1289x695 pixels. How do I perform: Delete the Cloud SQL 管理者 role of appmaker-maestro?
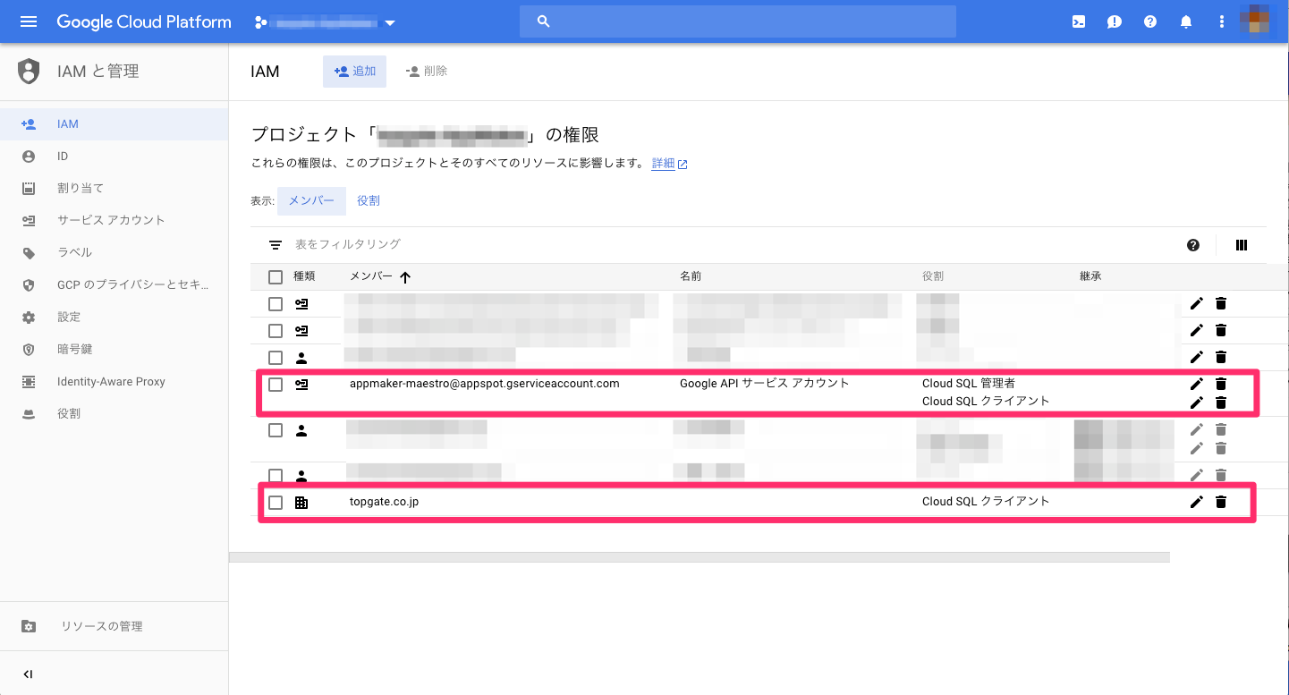tap(1221, 384)
